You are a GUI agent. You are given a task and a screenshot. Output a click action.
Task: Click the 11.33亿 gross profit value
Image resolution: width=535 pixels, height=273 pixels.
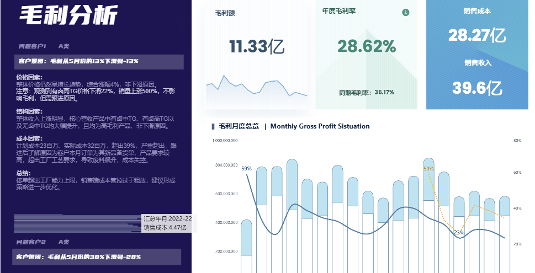click(257, 46)
